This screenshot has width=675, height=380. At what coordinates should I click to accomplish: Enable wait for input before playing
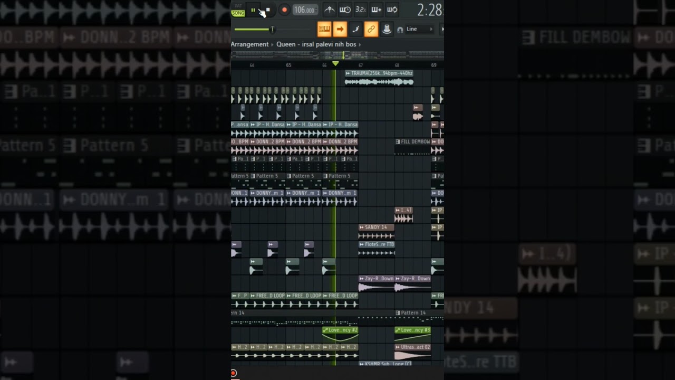click(345, 9)
